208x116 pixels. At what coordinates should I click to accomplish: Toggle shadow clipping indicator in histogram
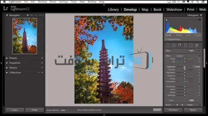coord(167,20)
